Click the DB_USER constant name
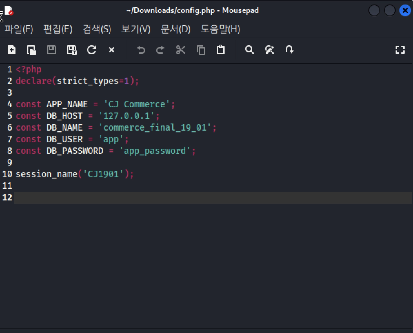Viewport: 413px width, 333px height. tap(65, 139)
